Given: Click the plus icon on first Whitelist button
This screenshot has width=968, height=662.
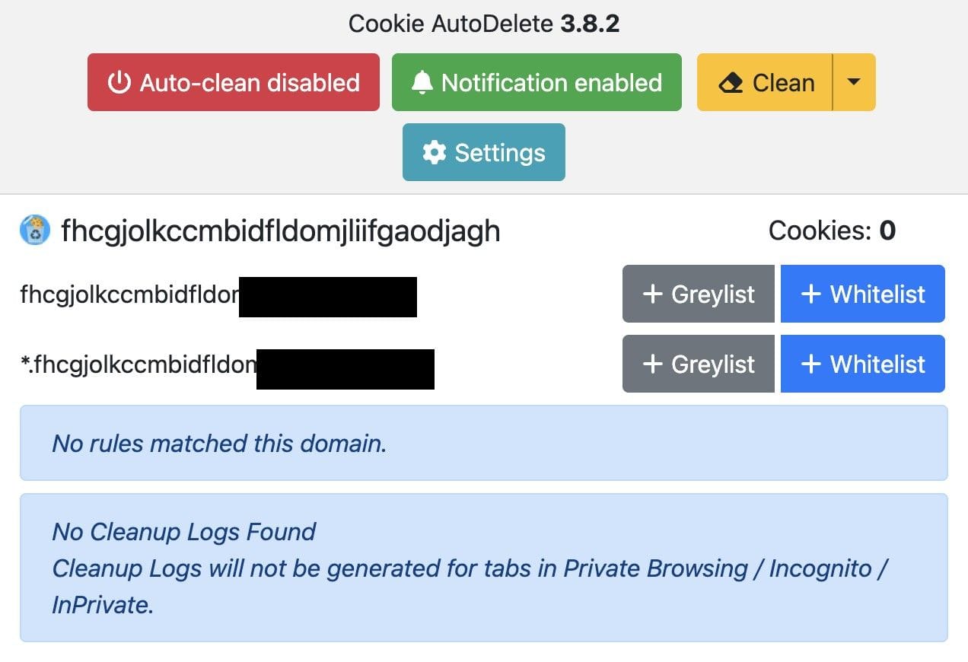Looking at the screenshot, I should coord(811,294).
